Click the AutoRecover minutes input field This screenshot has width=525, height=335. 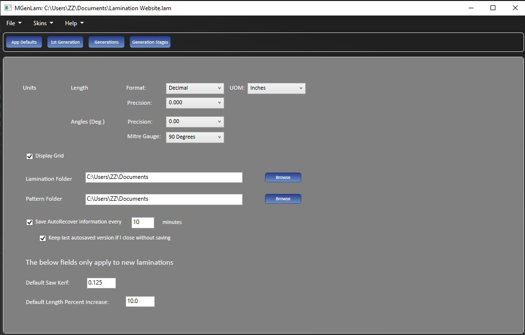143,223
